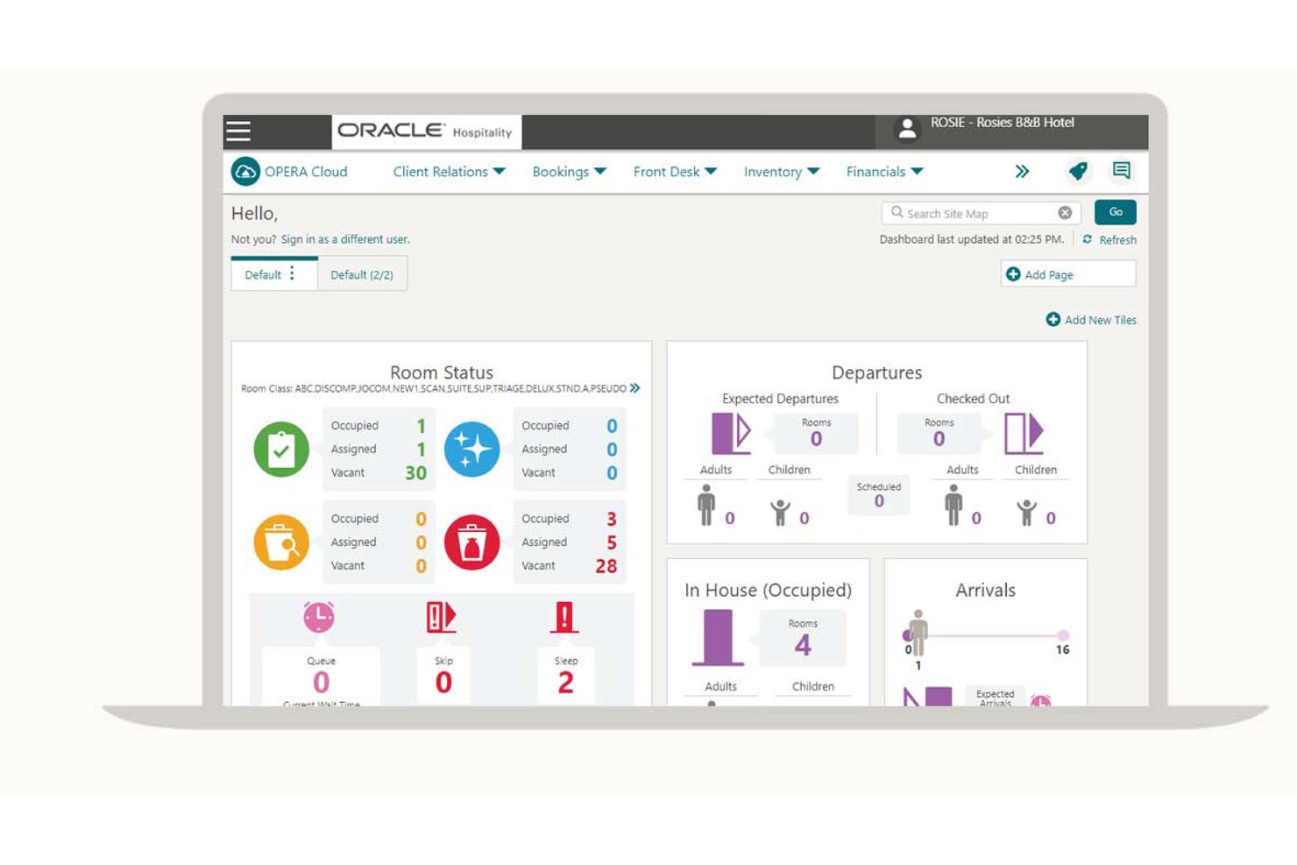Open the messages notes icon

click(x=1122, y=170)
